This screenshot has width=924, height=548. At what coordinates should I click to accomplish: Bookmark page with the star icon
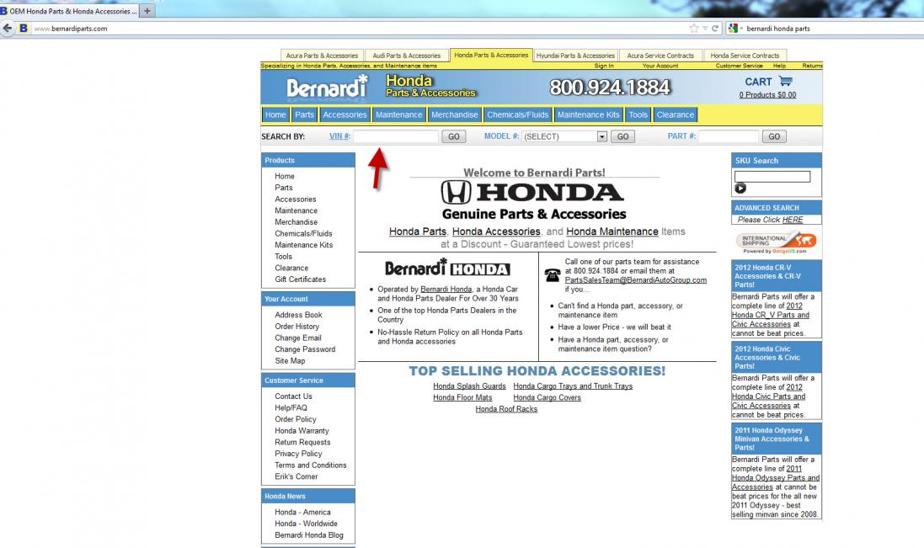pyautogui.click(x=694, y=28)
